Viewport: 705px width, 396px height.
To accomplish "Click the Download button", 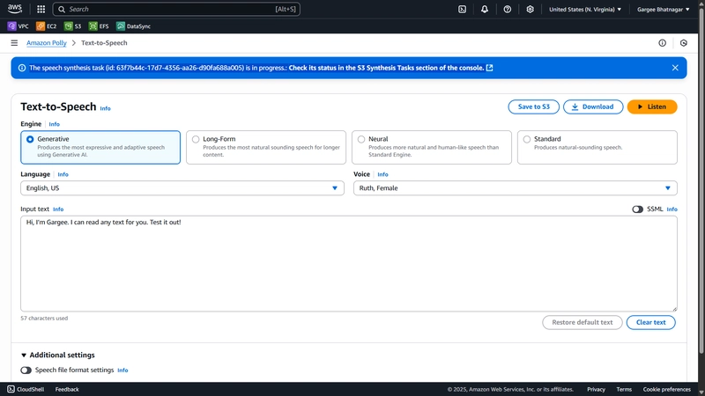I will click(593, 106).
